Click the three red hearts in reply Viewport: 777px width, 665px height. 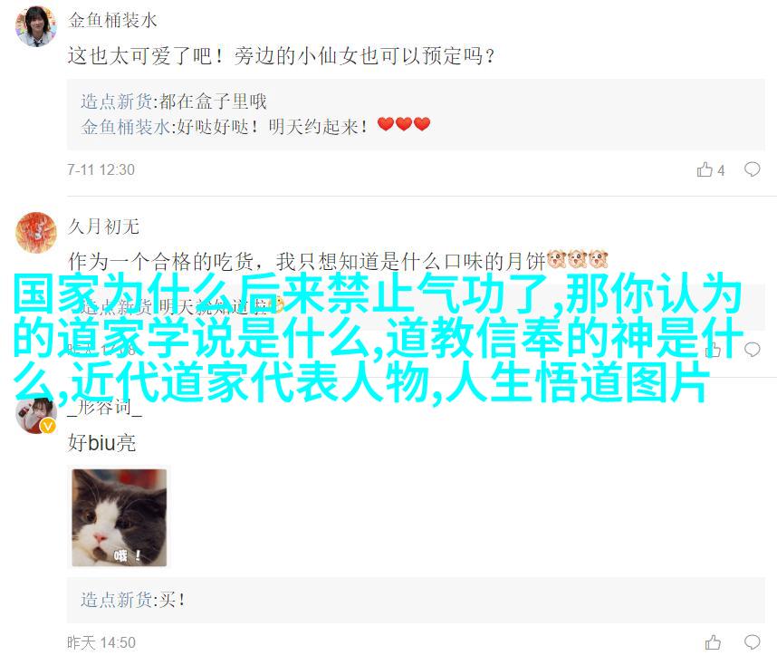[403, 124]
